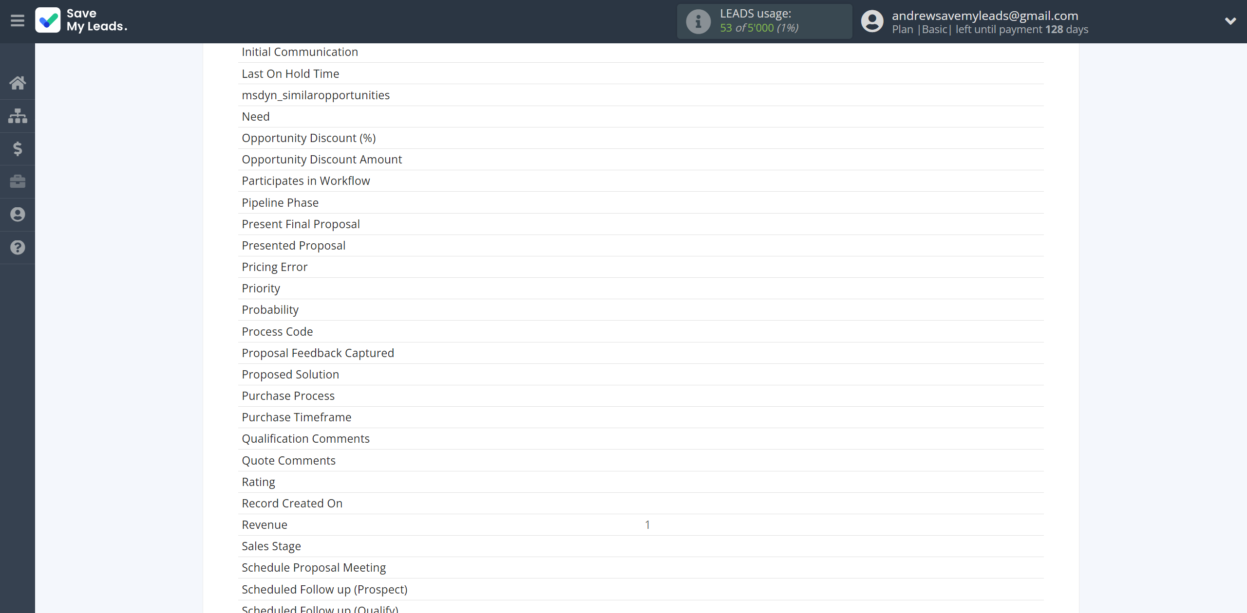Select the 'msdyn_similaropportunities' row
This screenshot has width=1247, height=613.
[x=641, y=95]
